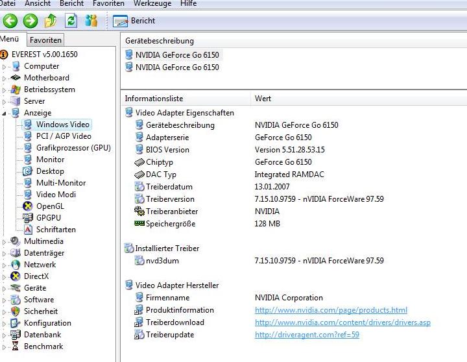This screenshot has width=467, height=362.
Task: Click the Wert column header
Action: pos(359,99)
